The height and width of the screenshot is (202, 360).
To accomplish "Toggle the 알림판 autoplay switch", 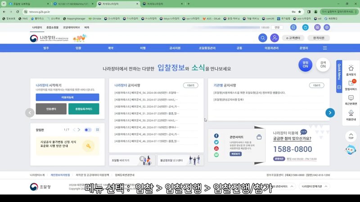I will pyautogui.click(x=88, y=130).
